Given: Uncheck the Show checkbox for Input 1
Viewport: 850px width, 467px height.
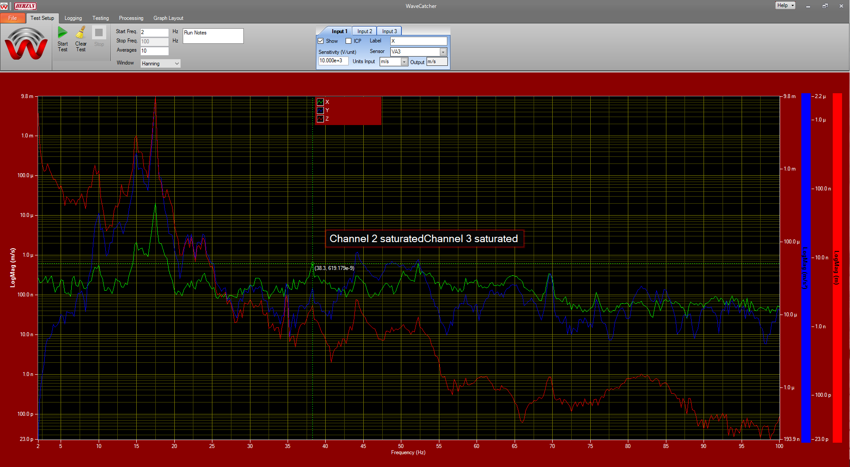Looking at the screenshot, I should tap(321, 41).
